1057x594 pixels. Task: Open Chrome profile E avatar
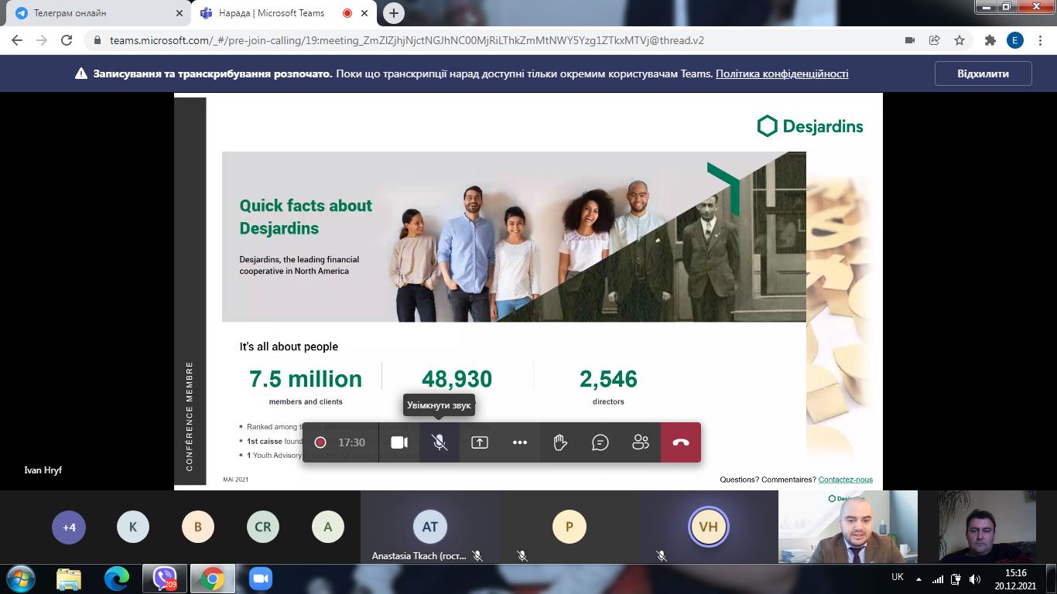tap(1014, 40)
